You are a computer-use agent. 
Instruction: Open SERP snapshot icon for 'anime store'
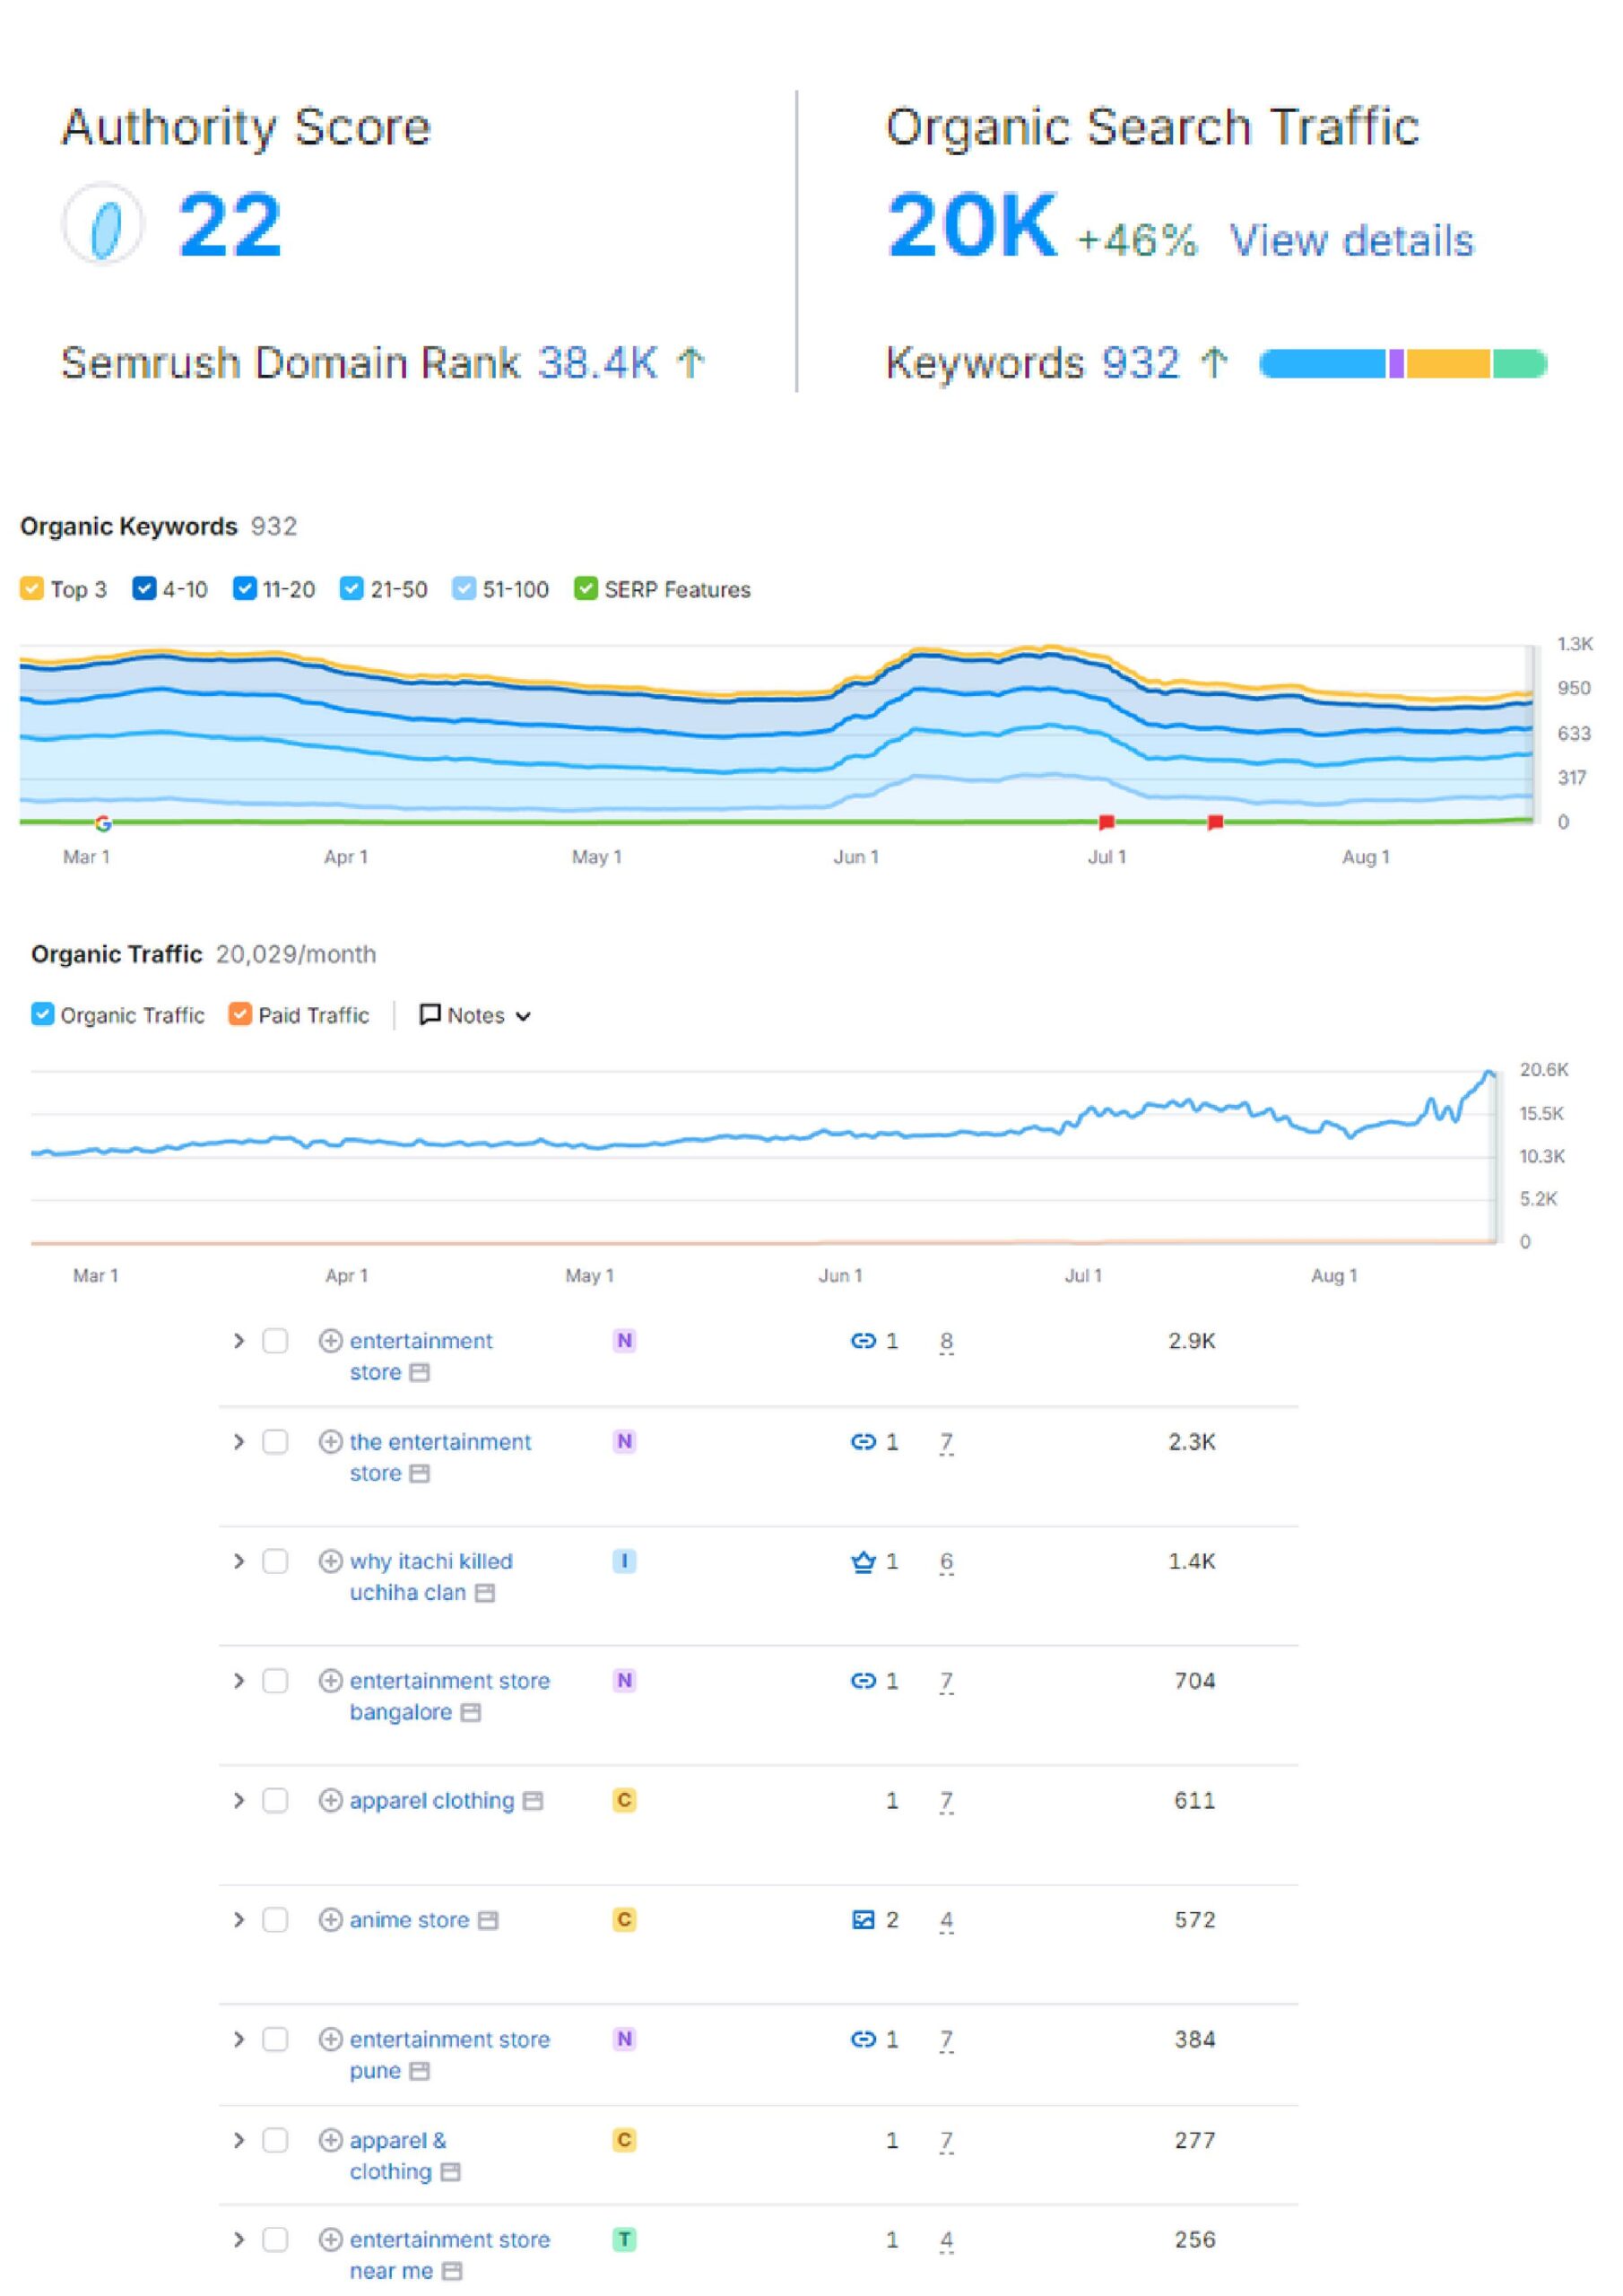pos(487,1920)
